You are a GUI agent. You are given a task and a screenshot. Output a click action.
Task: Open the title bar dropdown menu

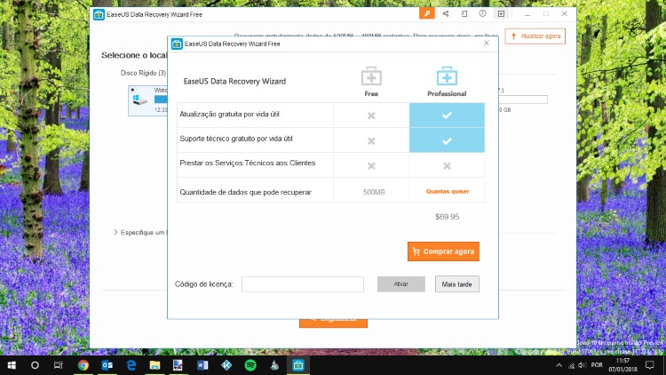tap(501, 14)
